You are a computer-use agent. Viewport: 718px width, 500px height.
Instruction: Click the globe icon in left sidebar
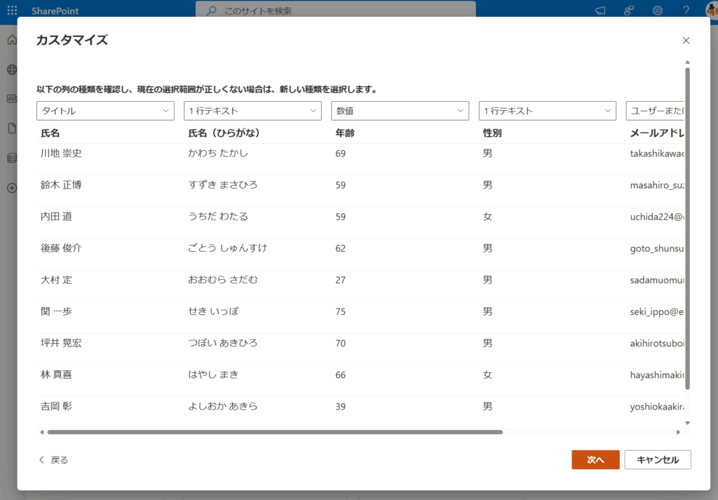(x=13, y=69)
